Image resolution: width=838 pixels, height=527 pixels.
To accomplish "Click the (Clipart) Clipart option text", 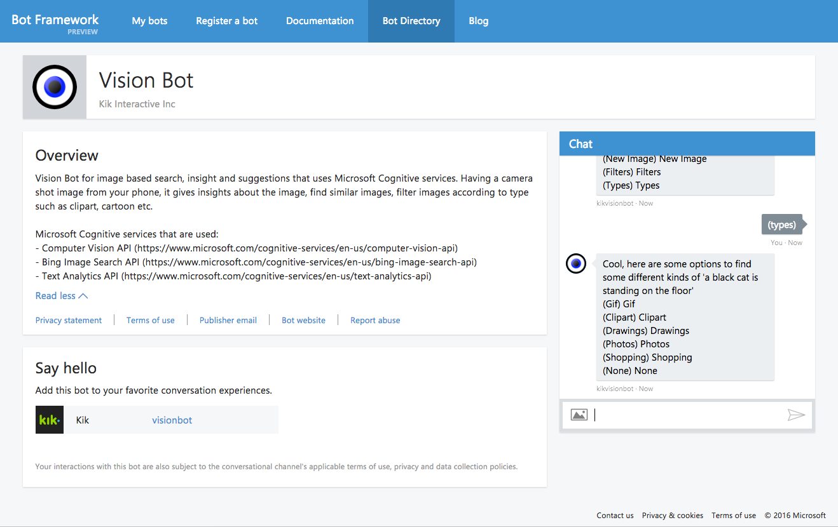I will click(635, 317).
